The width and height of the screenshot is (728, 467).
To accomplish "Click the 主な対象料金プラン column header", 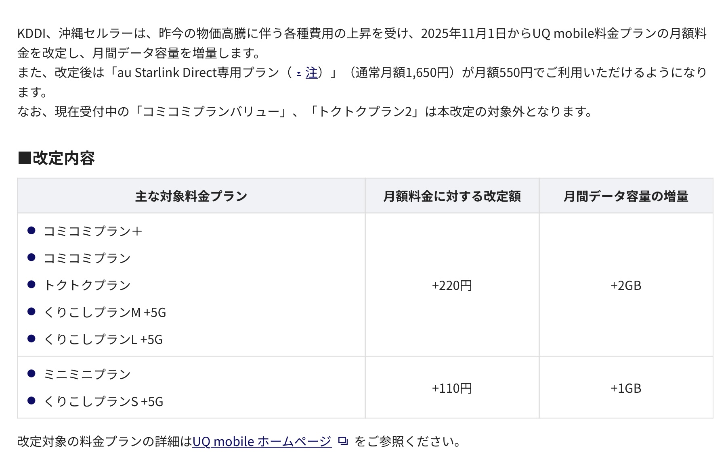I will 191,196.
